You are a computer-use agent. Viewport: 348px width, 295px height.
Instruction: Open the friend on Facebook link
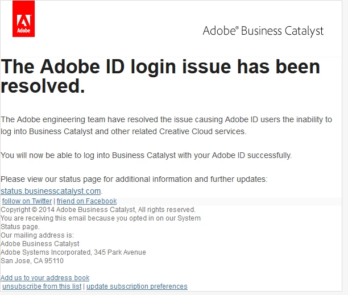point(87,201)
